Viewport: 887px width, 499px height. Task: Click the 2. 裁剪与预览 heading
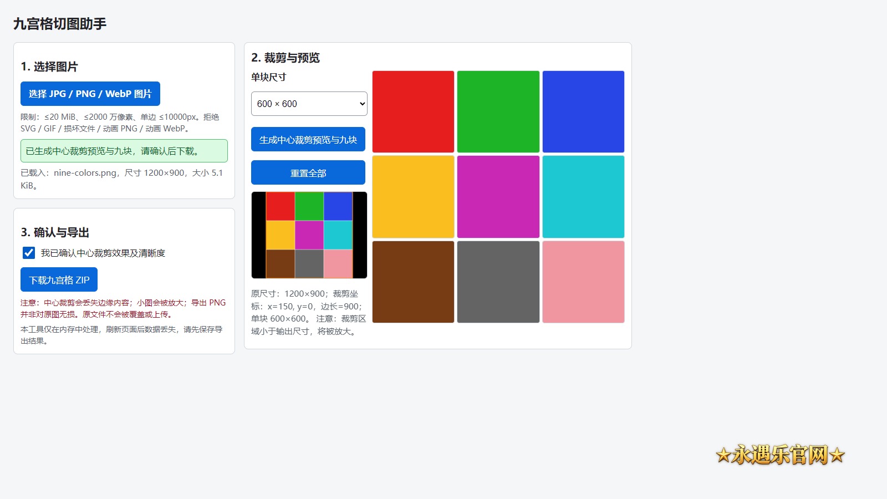coord(286,58)
